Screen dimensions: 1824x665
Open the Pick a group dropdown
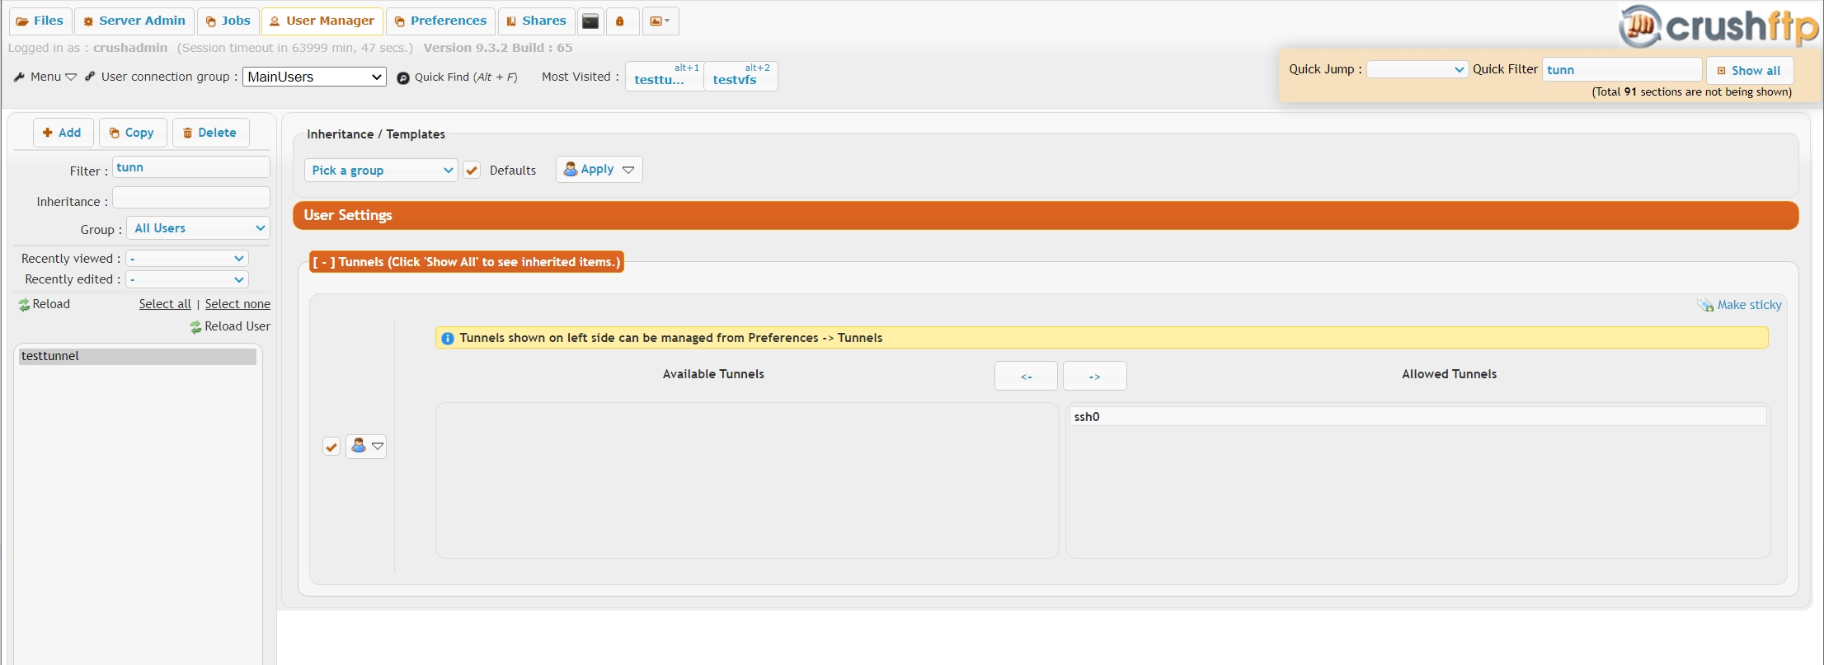(x=381, y=171)
